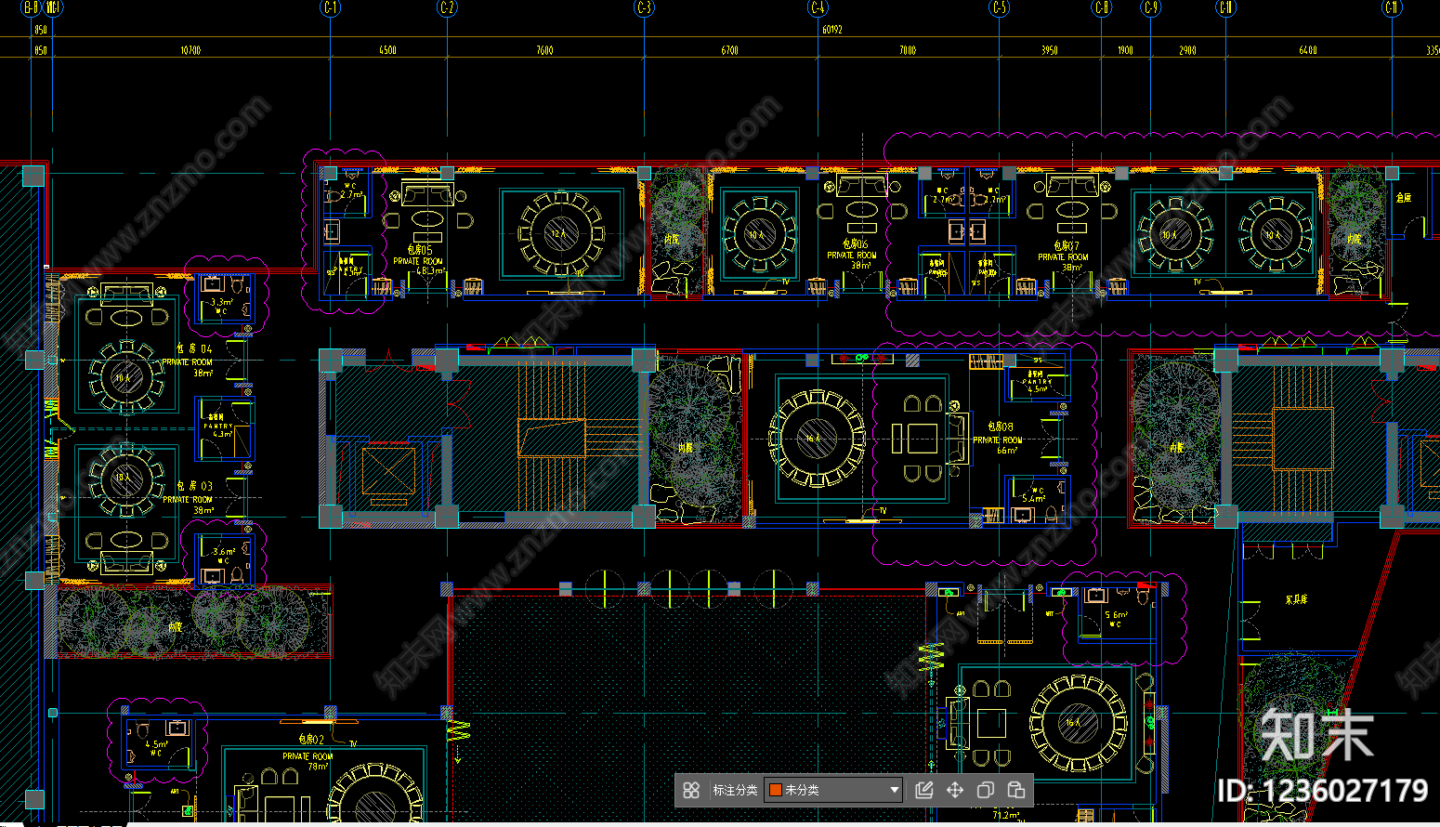Click the 3950 dimension value
The image size is (1440, 827).
pos(1050,50)
